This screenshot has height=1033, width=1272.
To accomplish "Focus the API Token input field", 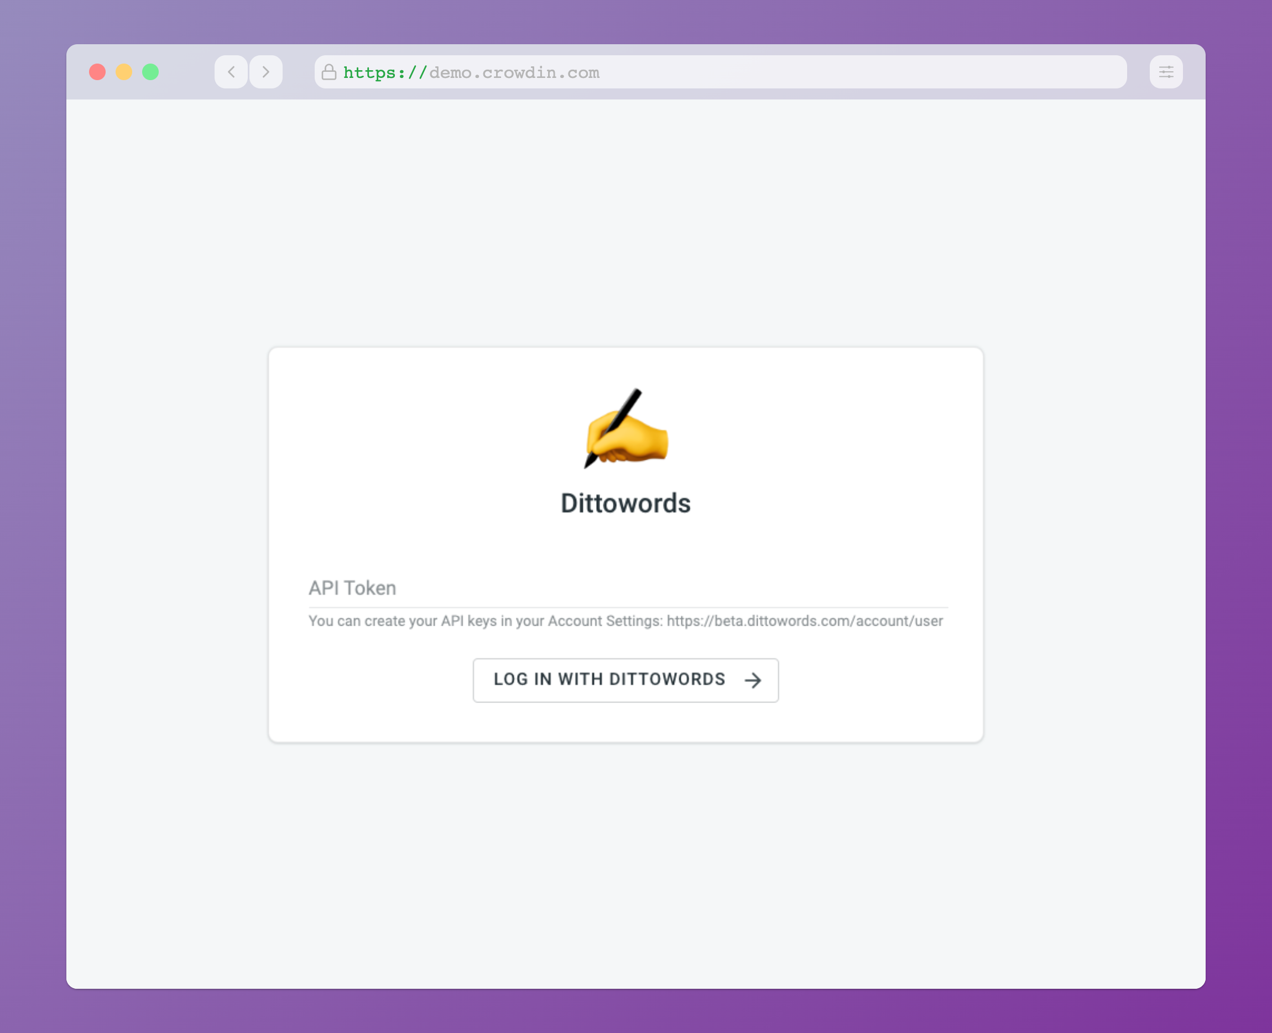I will coord(628,588).
